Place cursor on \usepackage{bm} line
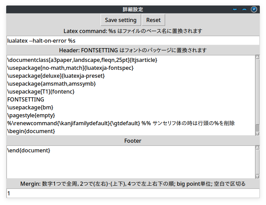Image resolution: width=266 pixels, height=205 pixels. [x=30, y=107]
